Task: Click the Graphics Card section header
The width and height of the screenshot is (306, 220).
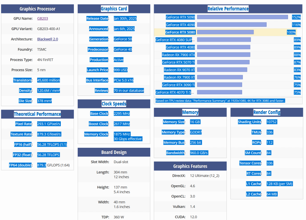Action: click(114, 9)
